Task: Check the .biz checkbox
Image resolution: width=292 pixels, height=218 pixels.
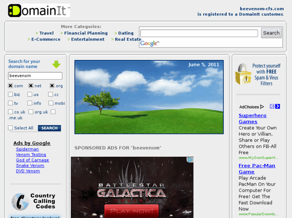Action: pyautogui.click(x=10, y=94)
